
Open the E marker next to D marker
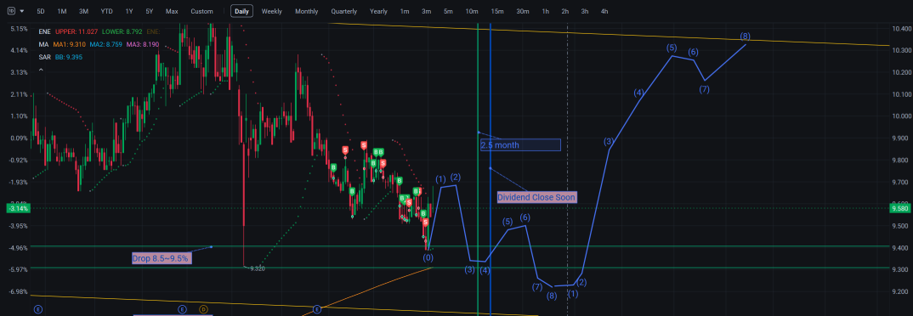pyautogui.click(x=182, y=308)
